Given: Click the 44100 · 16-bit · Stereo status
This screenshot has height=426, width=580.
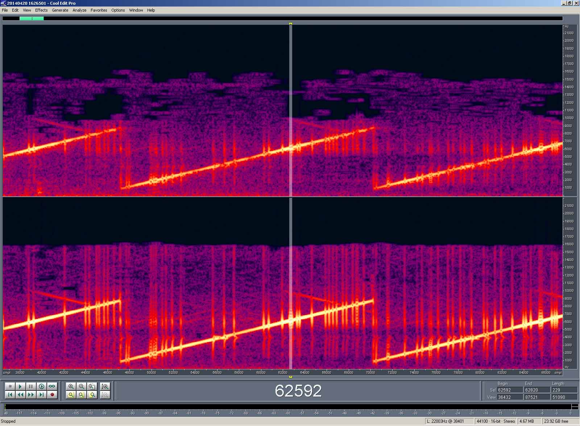Looking at the screenshot, I should [496, 421].
